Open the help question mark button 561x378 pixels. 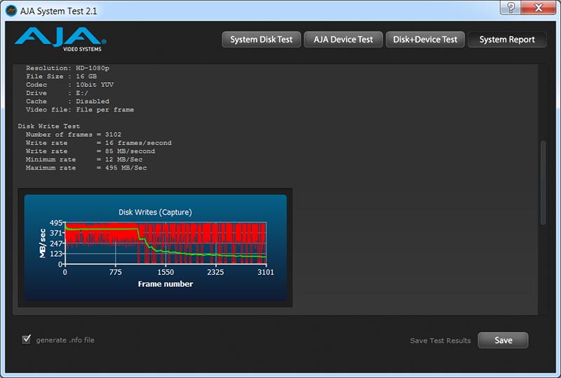(x=511, y=7)
